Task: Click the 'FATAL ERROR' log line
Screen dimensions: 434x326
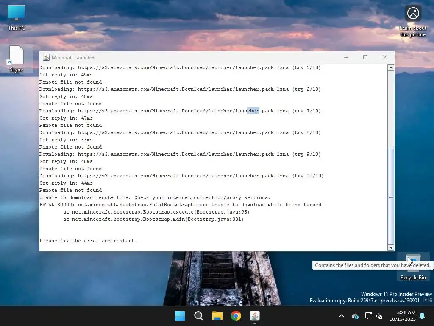Action: click(x=181, y=205)
